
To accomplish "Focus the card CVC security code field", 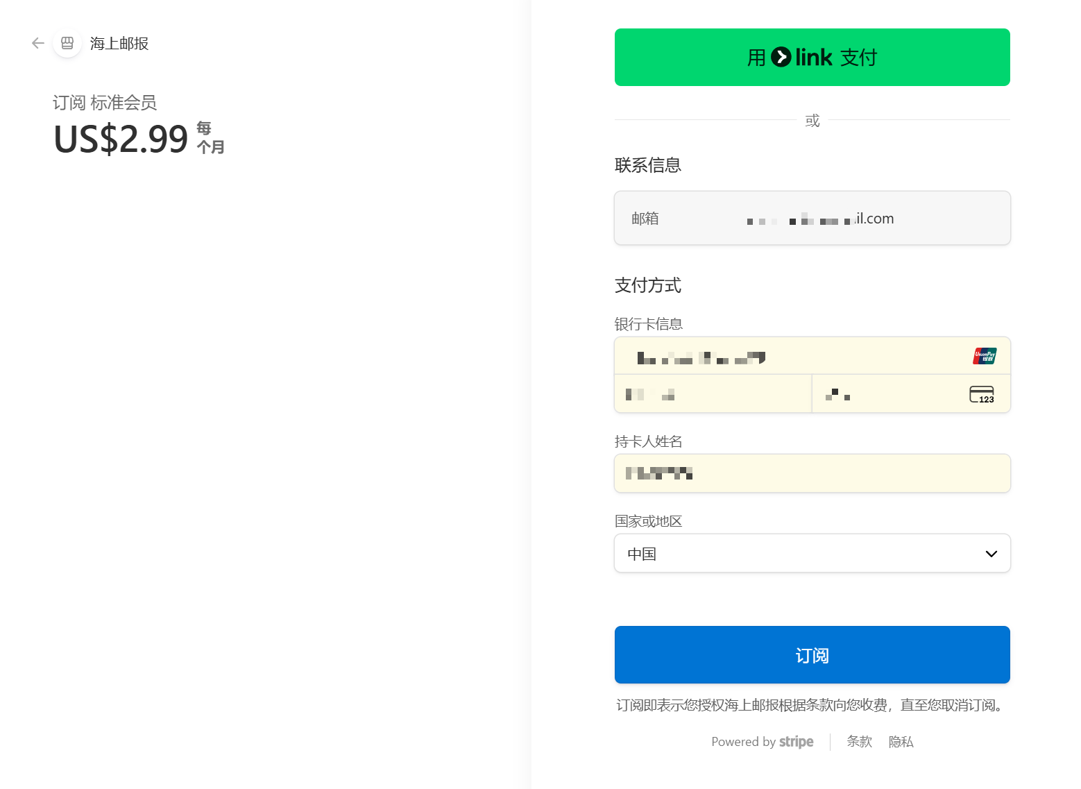I will 888,394.
